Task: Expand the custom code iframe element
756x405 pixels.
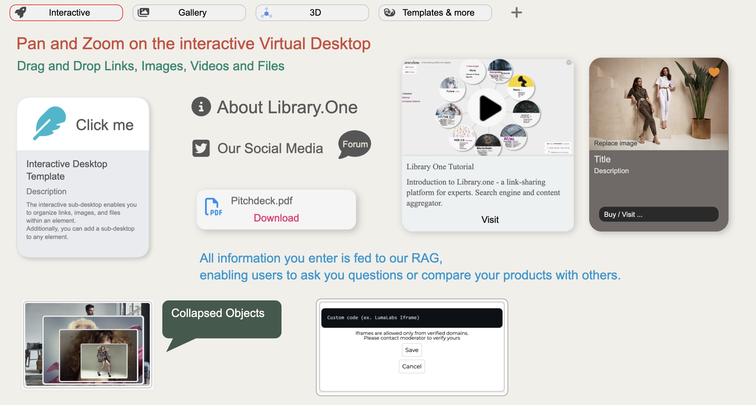Action: click(x=411, y=317)
